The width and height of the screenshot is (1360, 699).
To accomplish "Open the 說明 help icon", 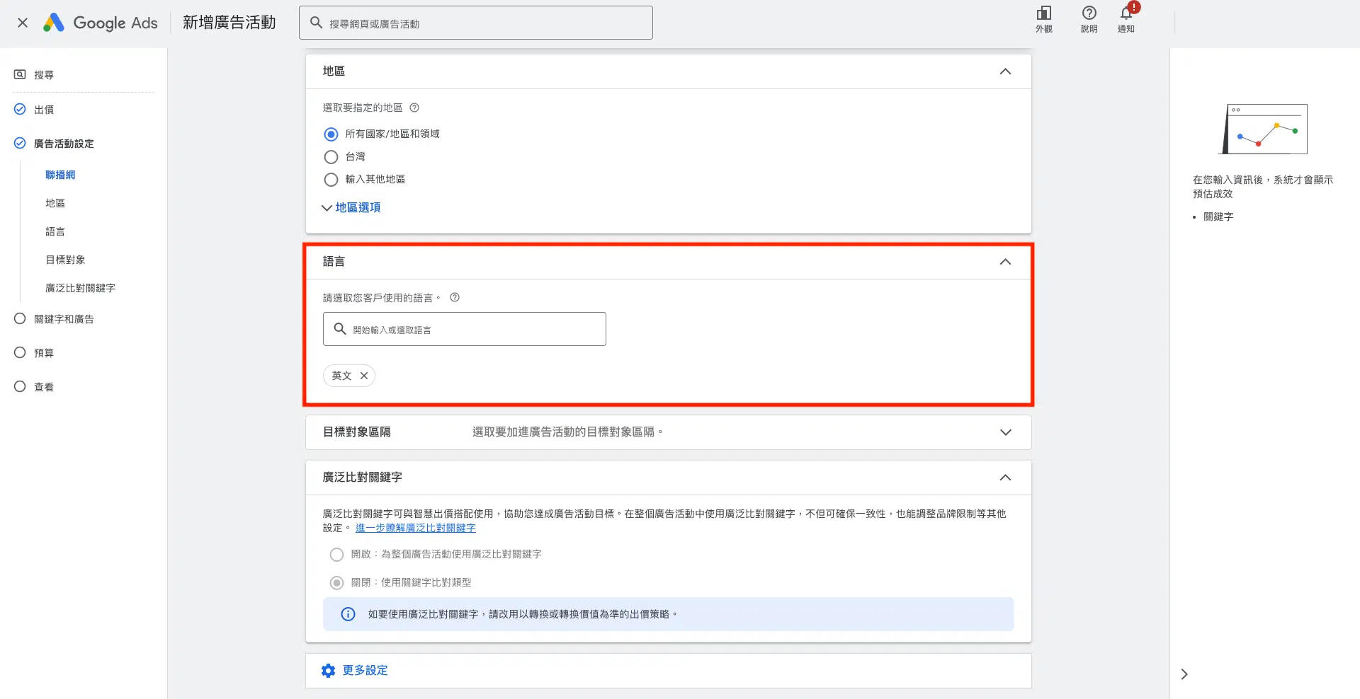I will 1089,19.
